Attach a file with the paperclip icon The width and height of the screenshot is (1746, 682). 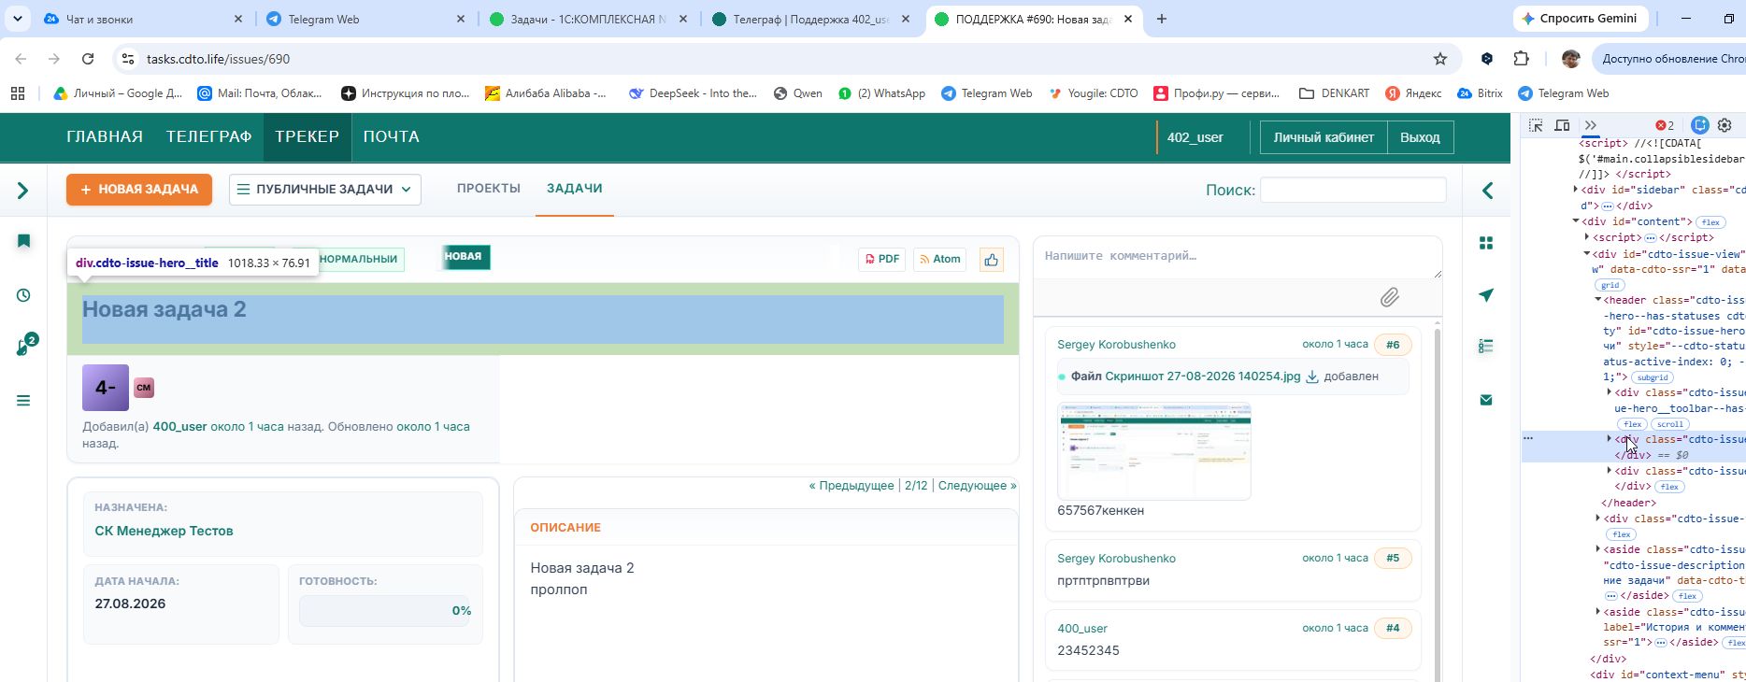(1389, 297)
